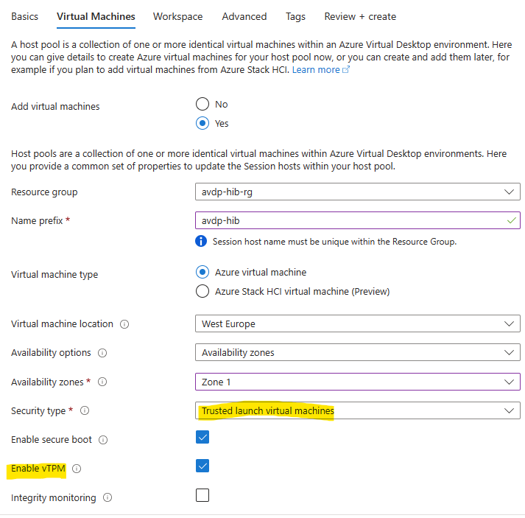The image size is (525, 518).
Task: Open Zone 1 availability zones dropdown
Action: 358,382
